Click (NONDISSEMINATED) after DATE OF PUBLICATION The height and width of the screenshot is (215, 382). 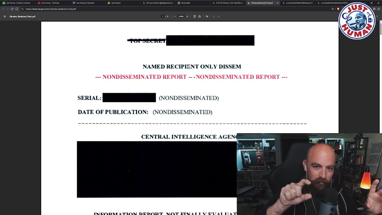click(x=182, y=112)
